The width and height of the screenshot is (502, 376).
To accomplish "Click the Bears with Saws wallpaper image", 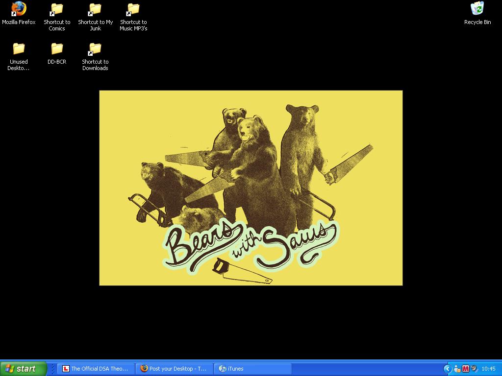I will click(x=251, y=188).
